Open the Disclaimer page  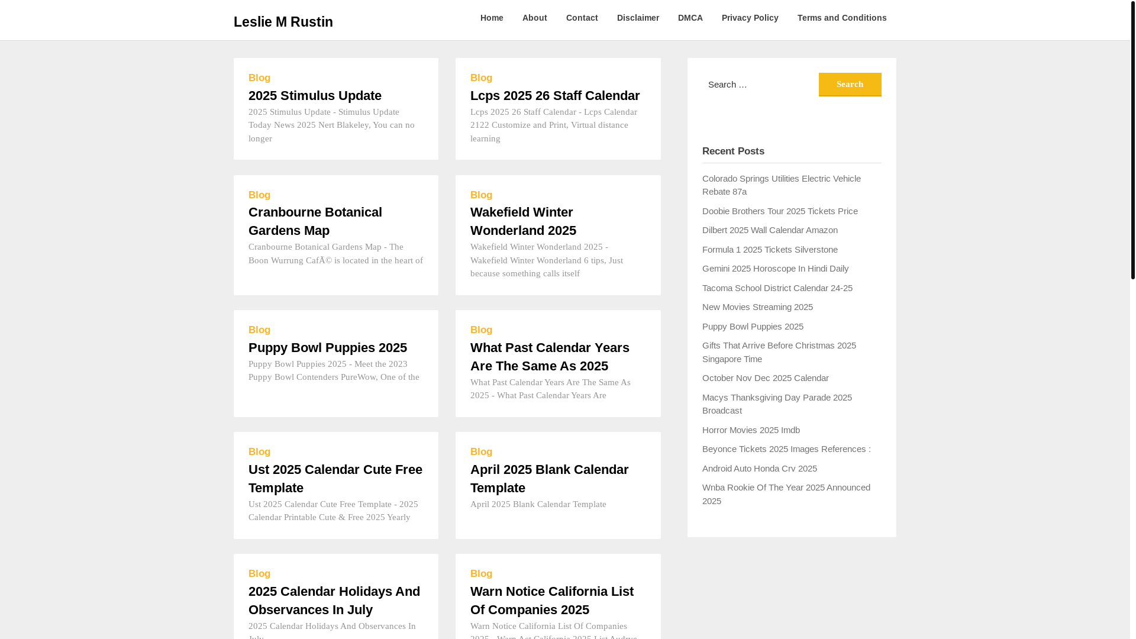point(638,18)
